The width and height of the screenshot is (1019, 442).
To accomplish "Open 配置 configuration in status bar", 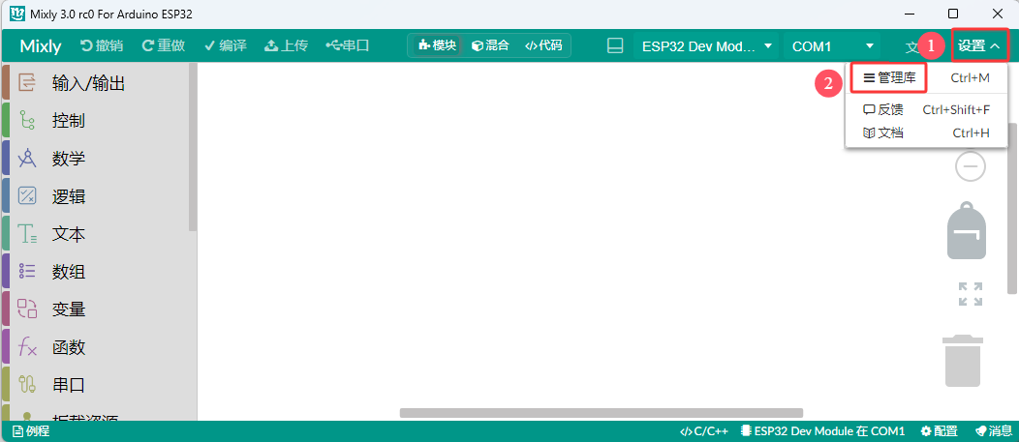I will pos(940,431).
